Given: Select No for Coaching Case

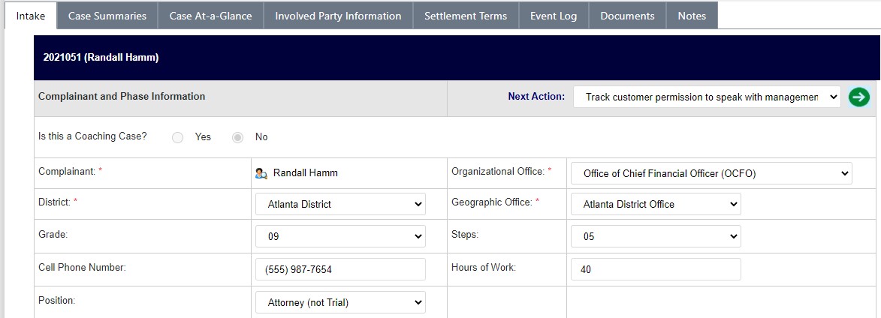Looking at the screenshot, I should tap(237, 137).
